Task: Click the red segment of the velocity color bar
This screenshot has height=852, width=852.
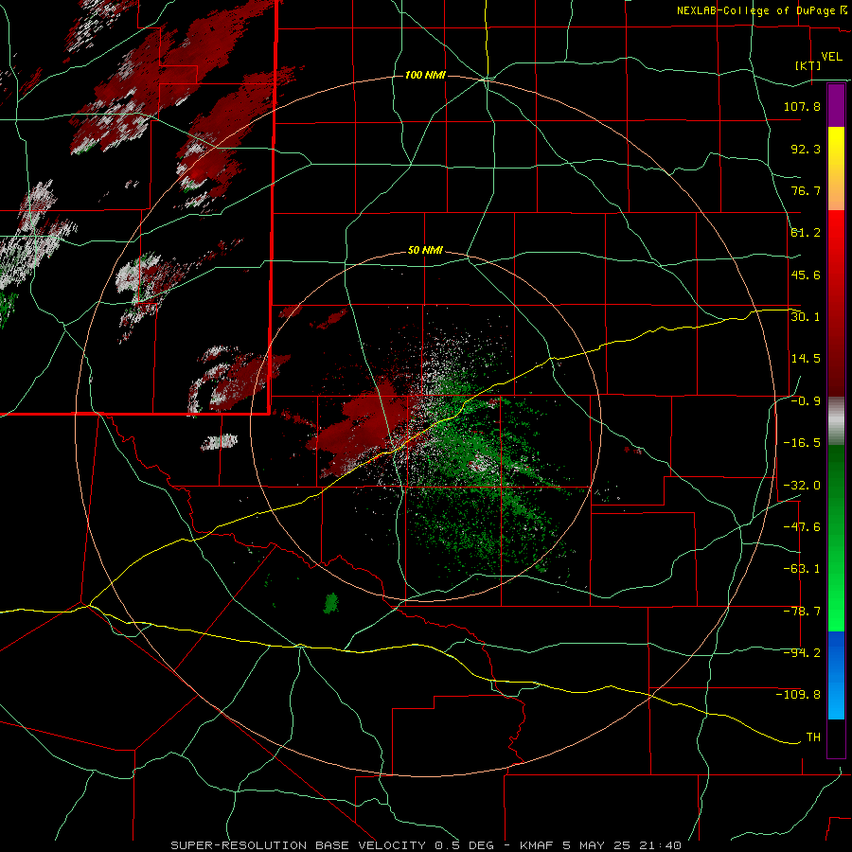Action: (x=836, y=303)
